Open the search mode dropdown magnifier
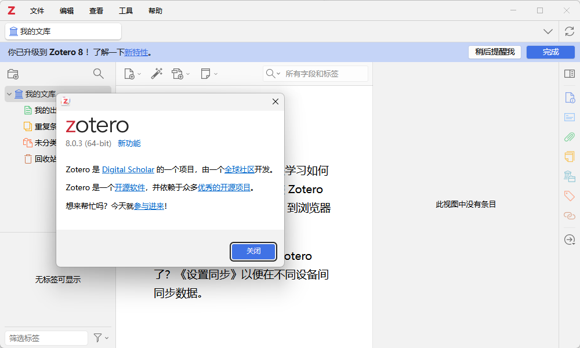Screen dimensions: 580x348 tap(273, 74)
